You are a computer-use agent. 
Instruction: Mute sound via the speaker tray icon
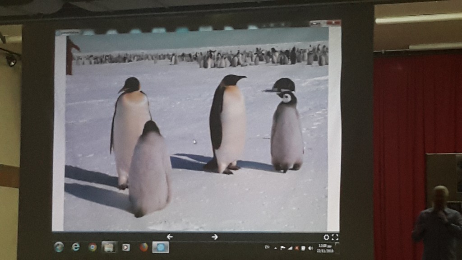pyautogui.click(x=310, y=248)
